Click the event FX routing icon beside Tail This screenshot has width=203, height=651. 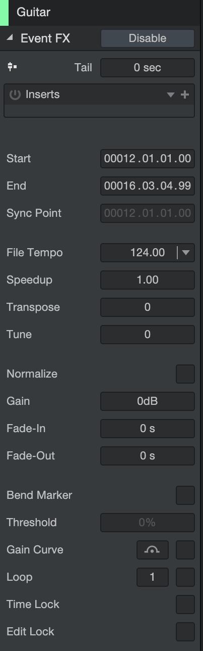click(x=12, y=67)
